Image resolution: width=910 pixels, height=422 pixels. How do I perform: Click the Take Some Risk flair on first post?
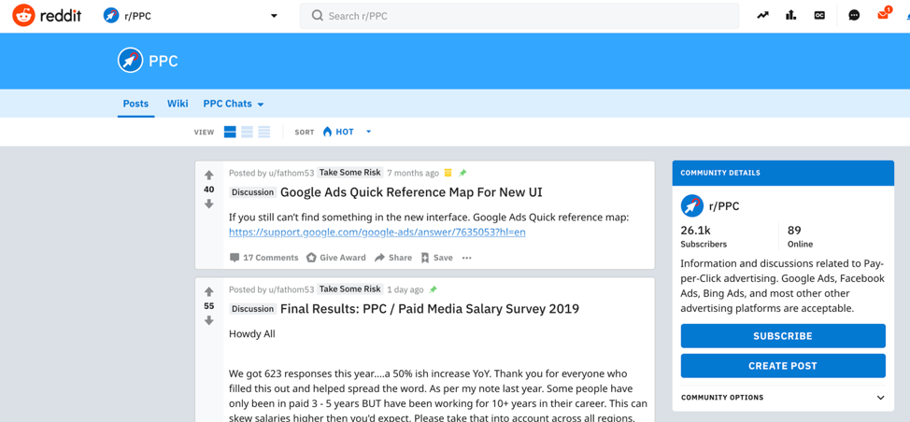[350, 172]
